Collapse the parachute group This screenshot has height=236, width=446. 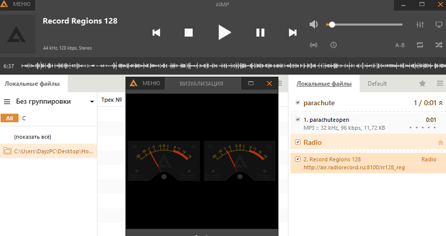pyautogui.click(x=440, y=103)
